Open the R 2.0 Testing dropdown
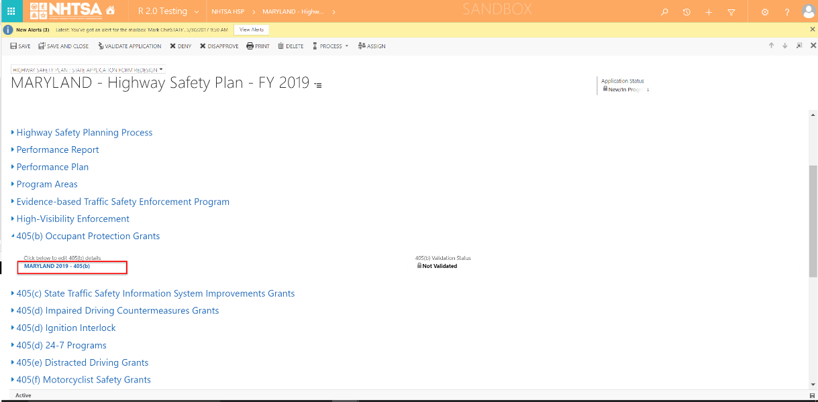 168,11
